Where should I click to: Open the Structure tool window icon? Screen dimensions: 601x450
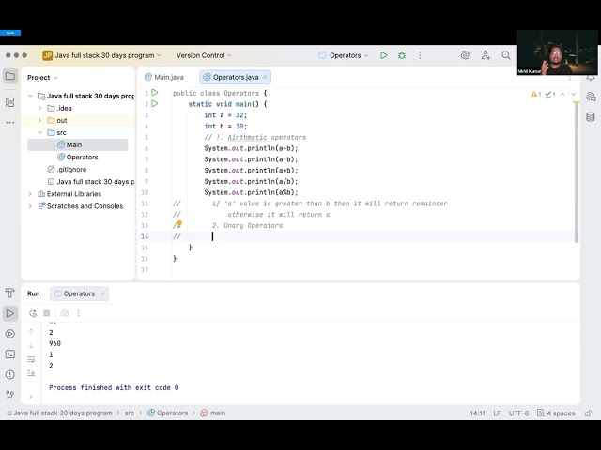[x=10, y=102]
